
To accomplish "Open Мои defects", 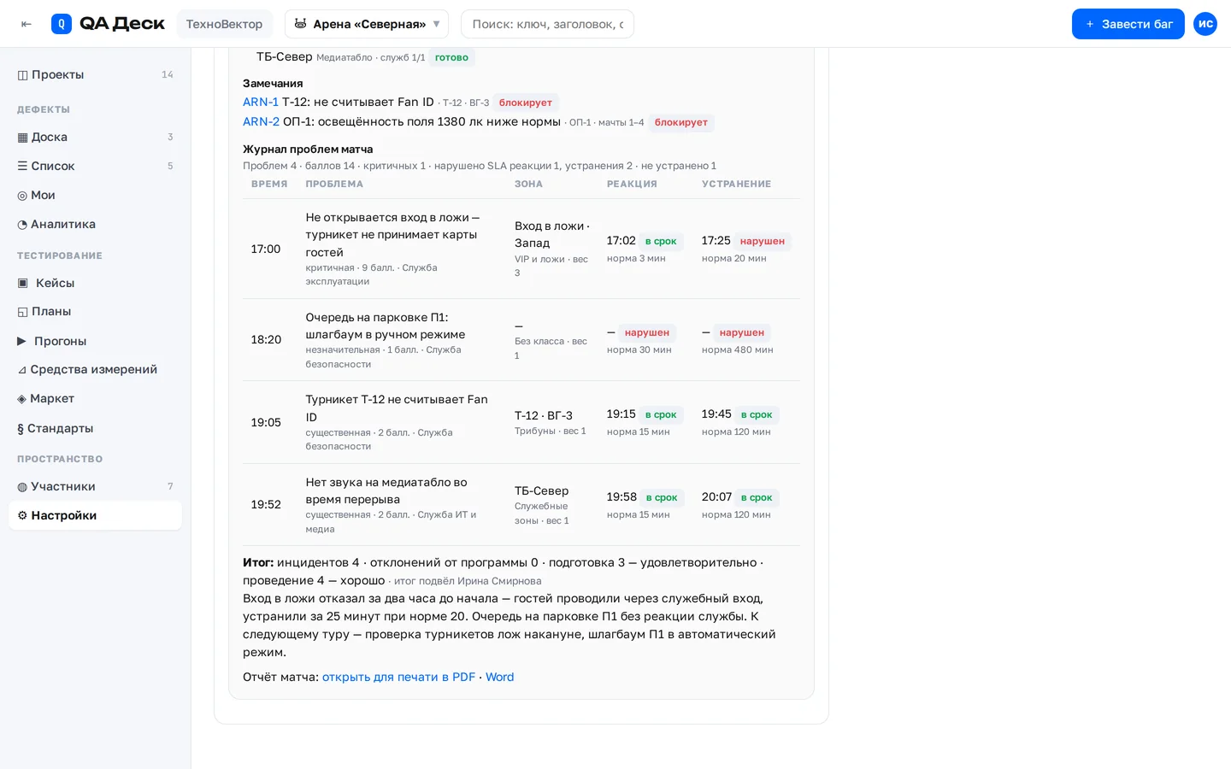I will point(95,195).
